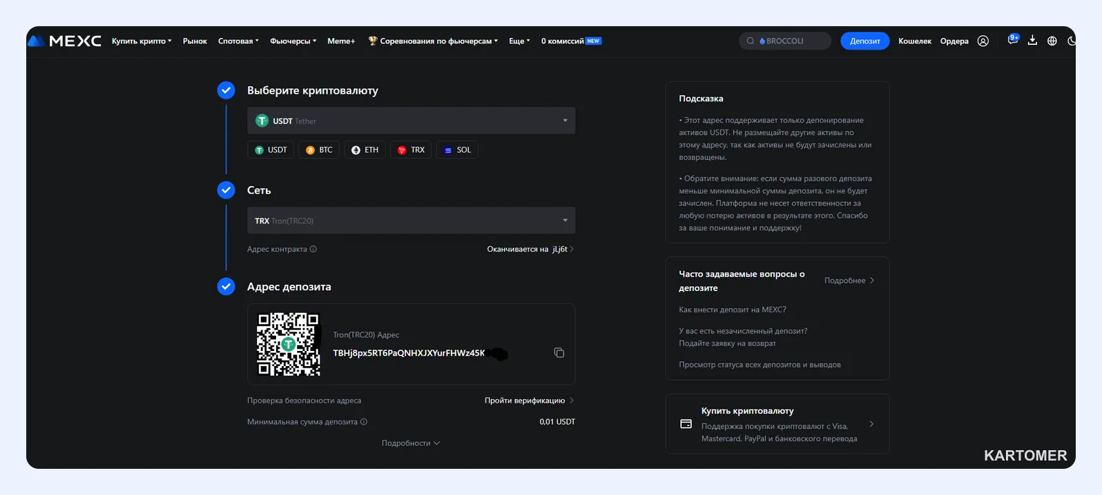
Task: Open the Как внести депозит на MEXC? question
Action: click(733, 310)
